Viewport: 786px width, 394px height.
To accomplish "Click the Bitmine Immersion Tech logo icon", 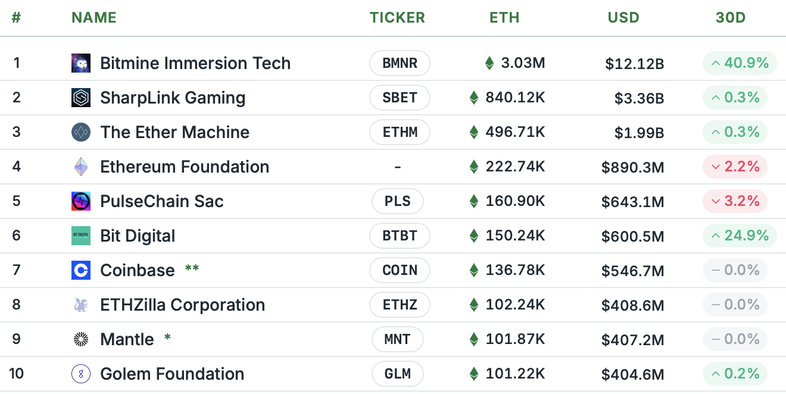I will tap(80, 63).
